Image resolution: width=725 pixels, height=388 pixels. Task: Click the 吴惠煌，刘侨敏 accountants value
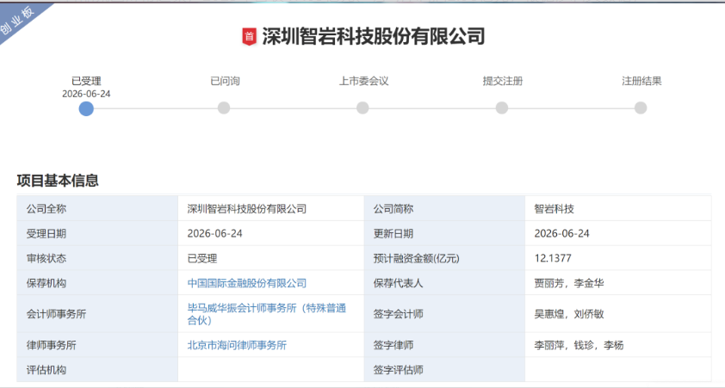(x=569, y=314)
